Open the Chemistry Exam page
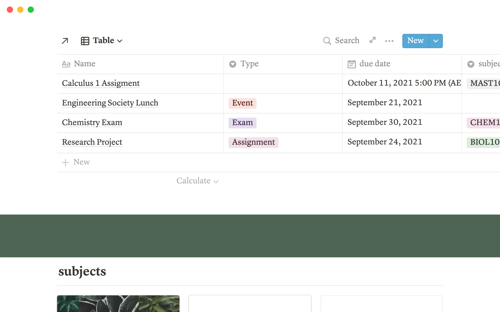500x312 pixels. (x=92, y=122)
